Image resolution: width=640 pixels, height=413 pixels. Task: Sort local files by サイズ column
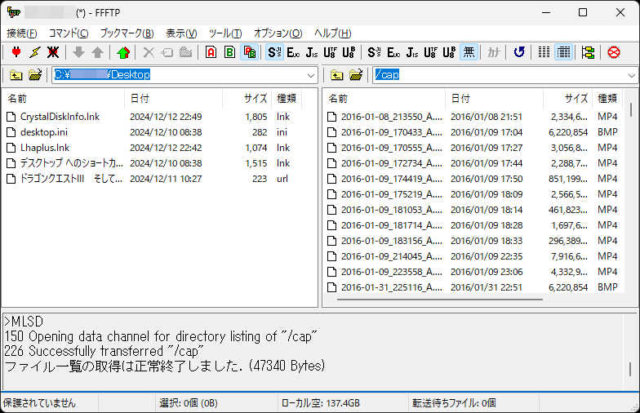pyautogui.click(x=247, y=98)
